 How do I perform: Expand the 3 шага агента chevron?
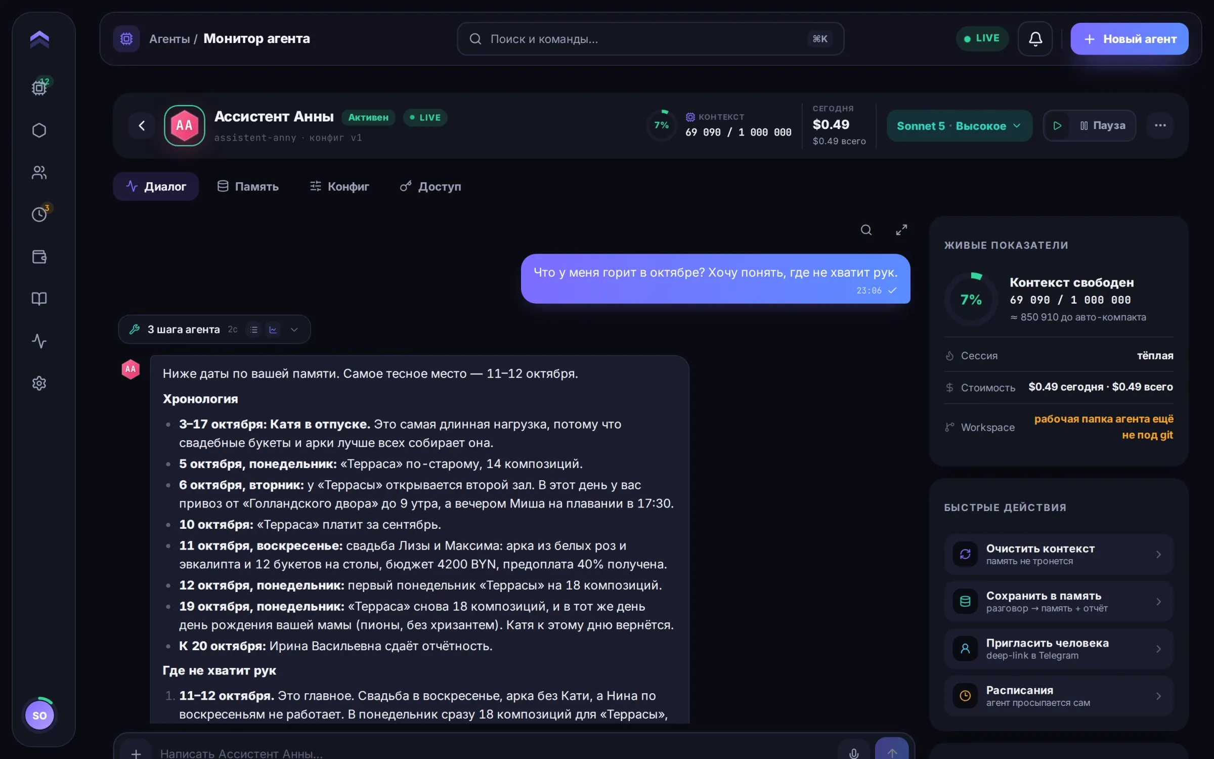[294, 330]
